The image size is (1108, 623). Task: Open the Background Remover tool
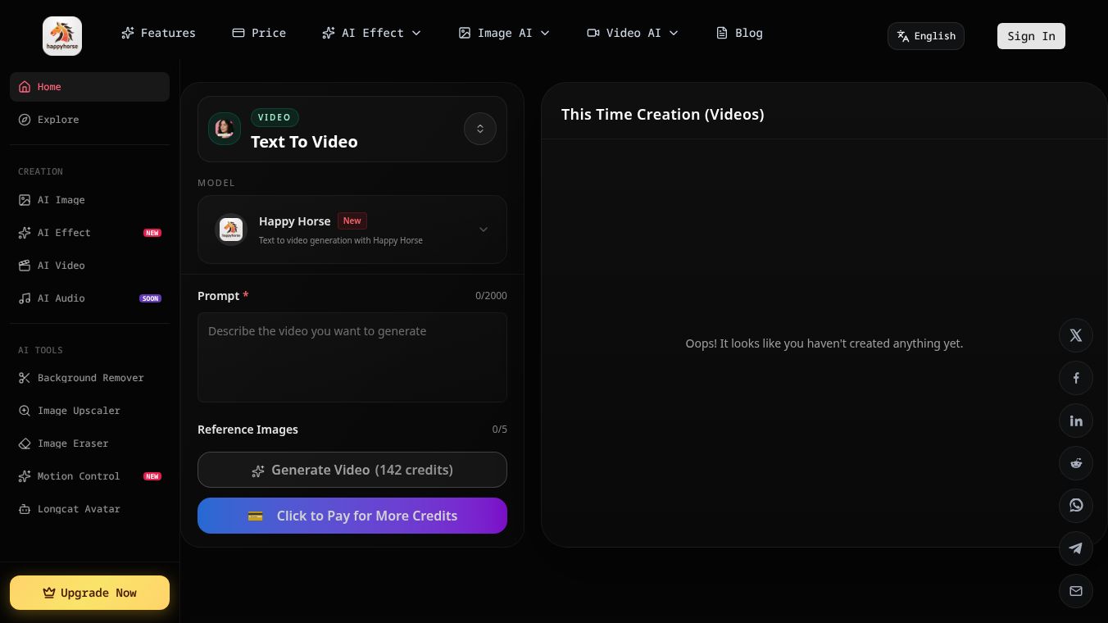[90, 378]
